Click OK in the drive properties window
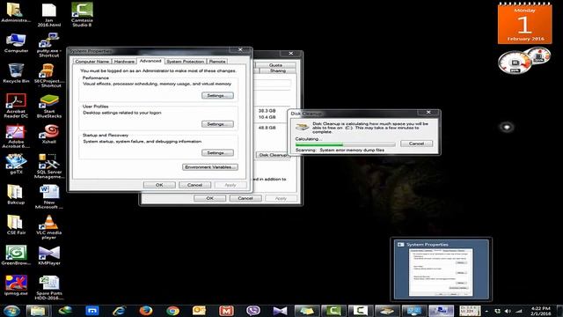563x317 pixels. tap(209, 198)
